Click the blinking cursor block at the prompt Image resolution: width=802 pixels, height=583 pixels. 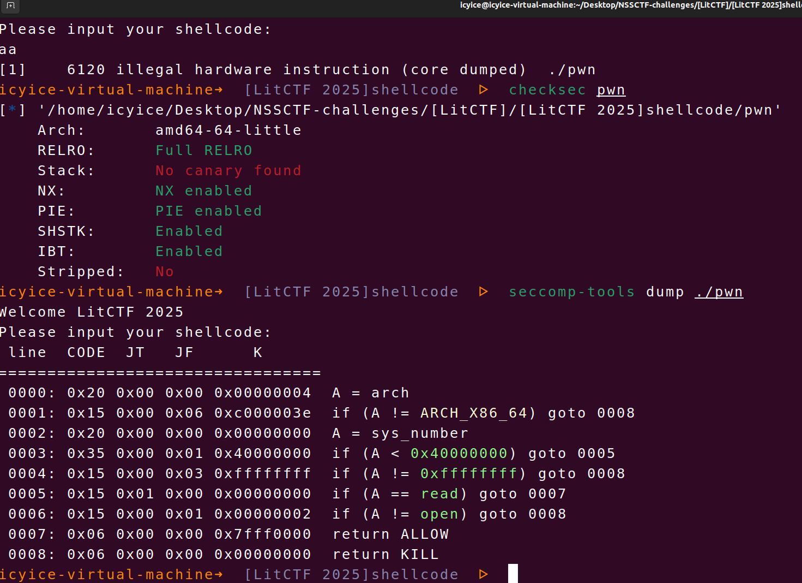[x=512, y=574]
